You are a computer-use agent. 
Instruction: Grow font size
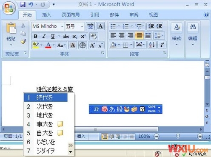pos(92,46)
